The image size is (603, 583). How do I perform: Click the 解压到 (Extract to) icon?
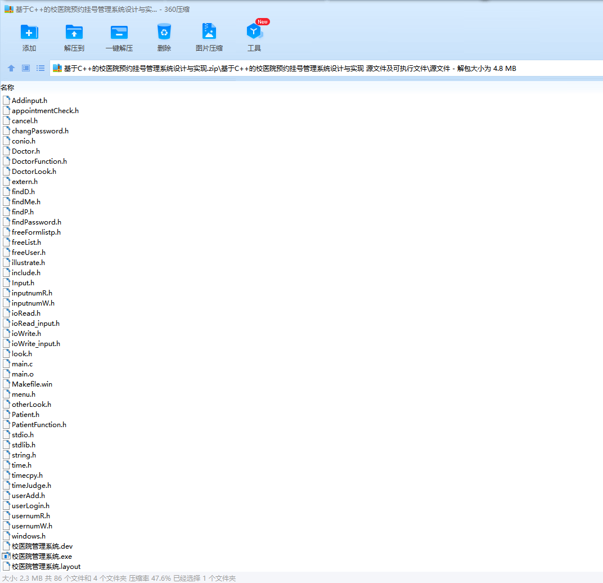(74, 32)
